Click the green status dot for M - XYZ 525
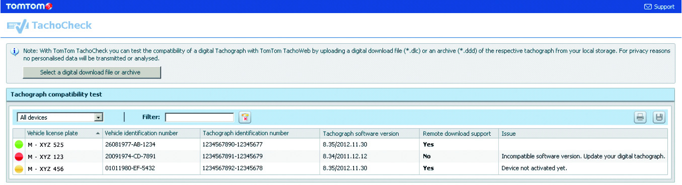The height and width of the screenshot is (185, 682). (x=20, y=145)
